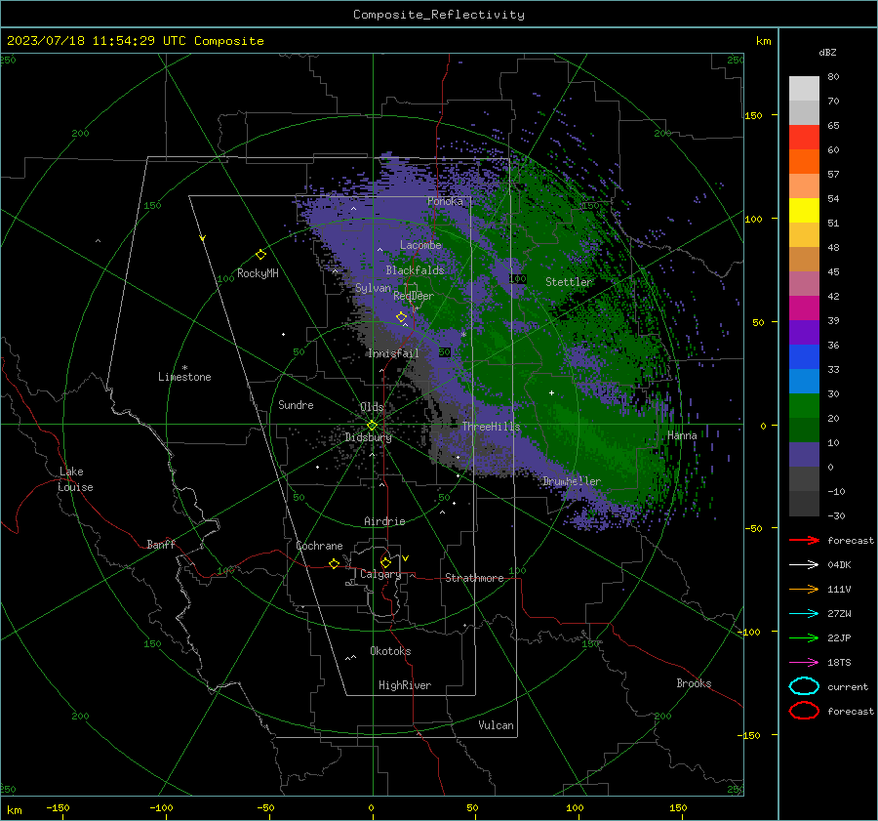Click the -150 tick on bottom axis
Viewport: 878px width, 821px height.
[58, 807]
